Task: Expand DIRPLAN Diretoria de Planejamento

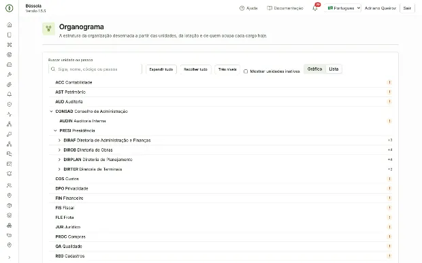Action: pyautogui.click(x=59, y=160)
